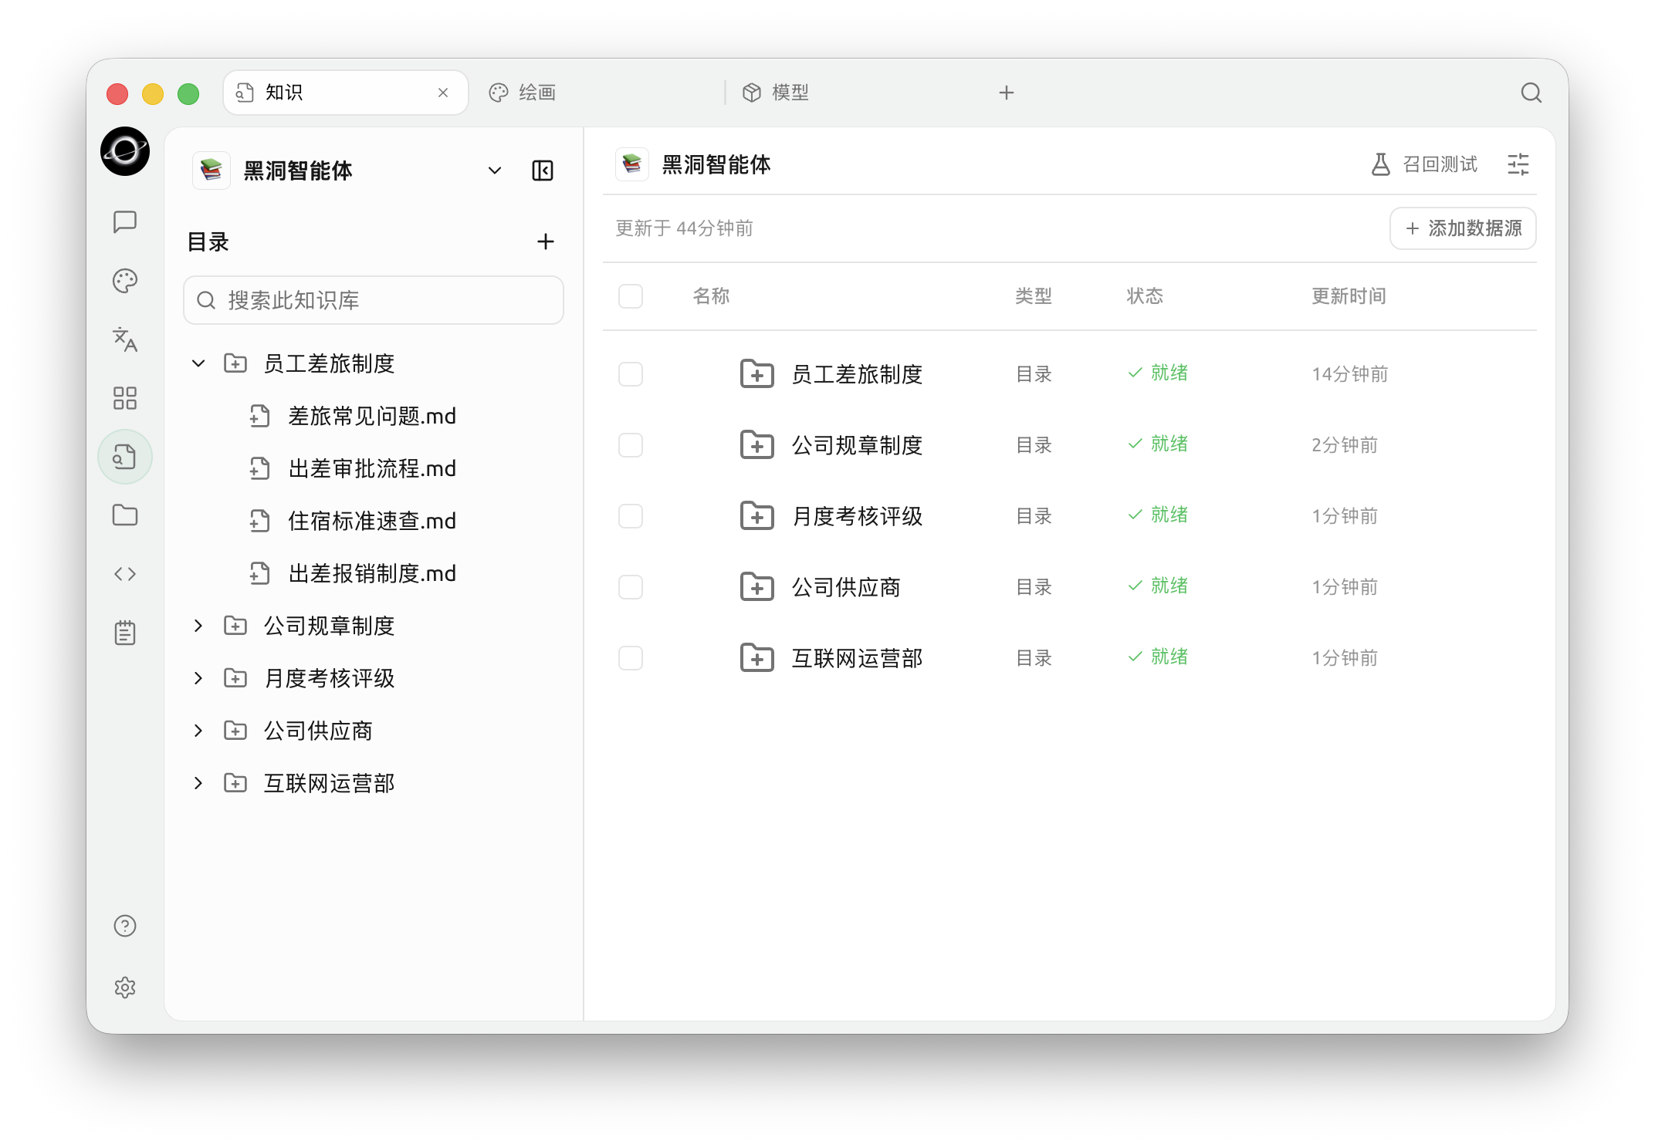The height and width of the screenshot is (1148, 1655).
Task: Click the 搜索此知识库 search field
Action: (x=374, y=300)
